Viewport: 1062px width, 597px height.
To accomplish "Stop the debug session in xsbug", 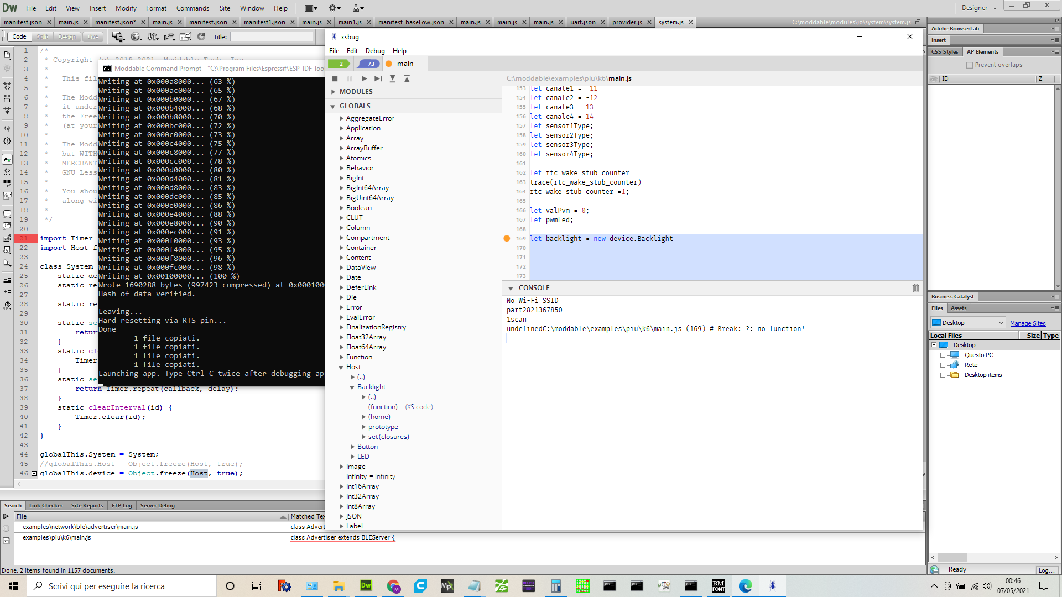I will tap(335, 78).
